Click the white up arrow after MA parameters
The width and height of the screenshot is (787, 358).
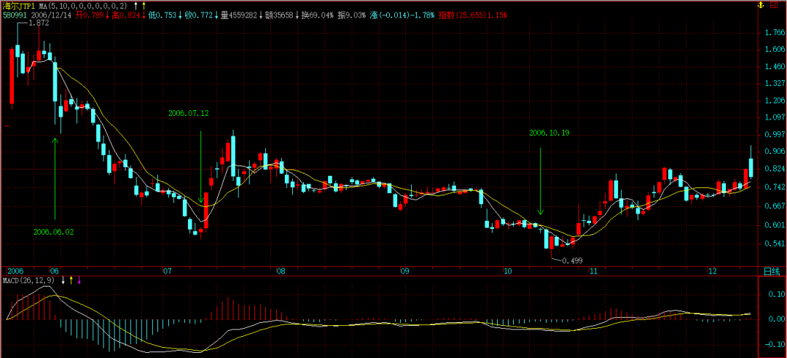click(136, 6)
